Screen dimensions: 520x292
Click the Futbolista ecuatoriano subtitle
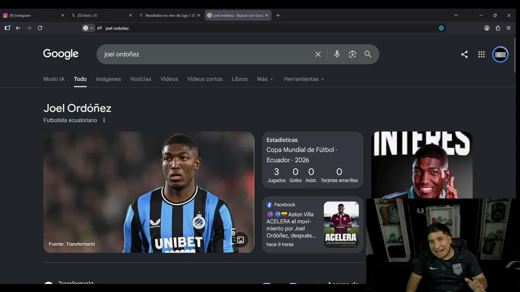point(70,120)
